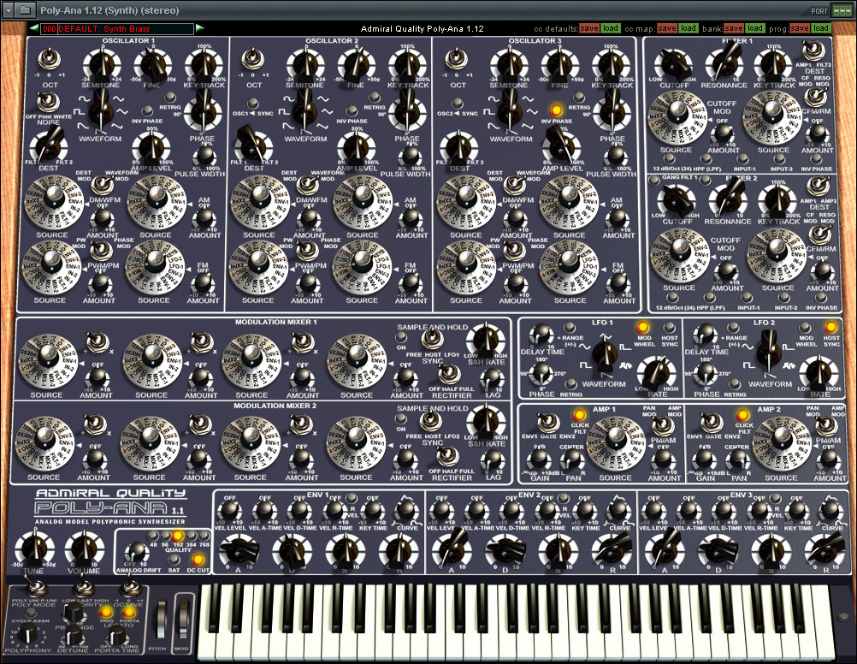The height and width of the screenshot is (664, 857).
Task: Click the LFO 2 DELAY TIME knob
Action: click(x=706, y=333)
